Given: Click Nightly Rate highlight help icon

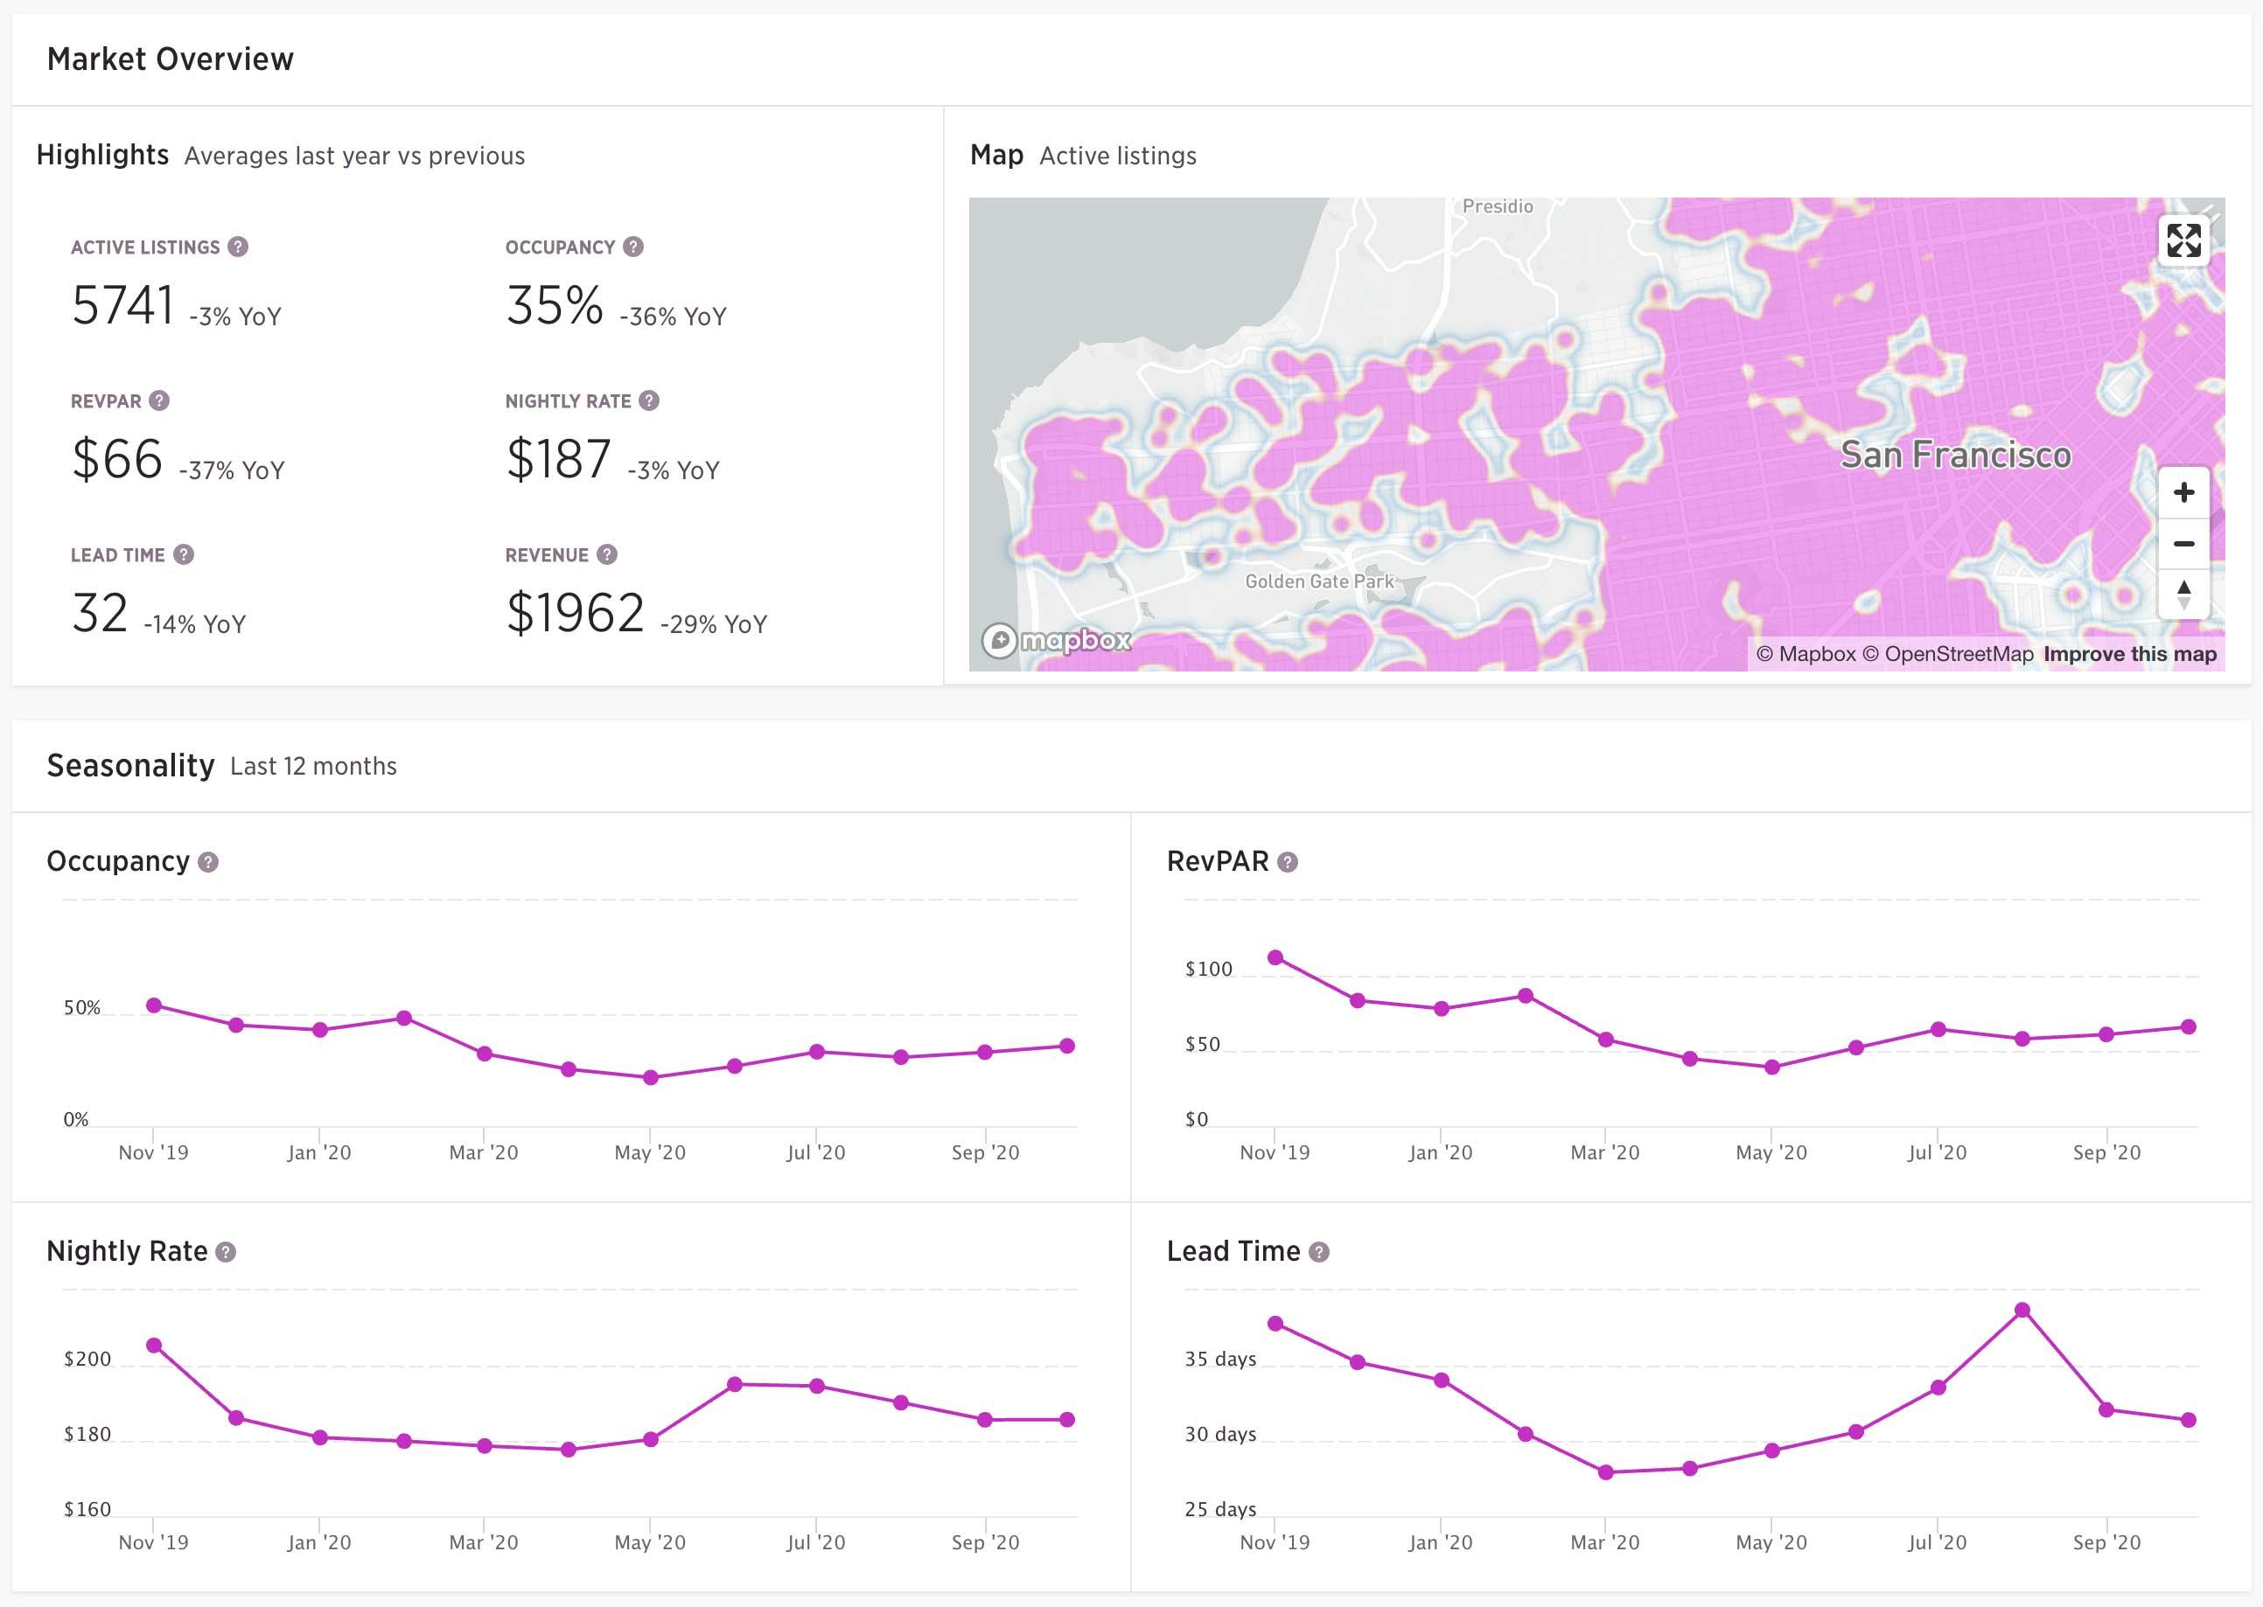Looking at the screenshot, I should tap(648, 400).
